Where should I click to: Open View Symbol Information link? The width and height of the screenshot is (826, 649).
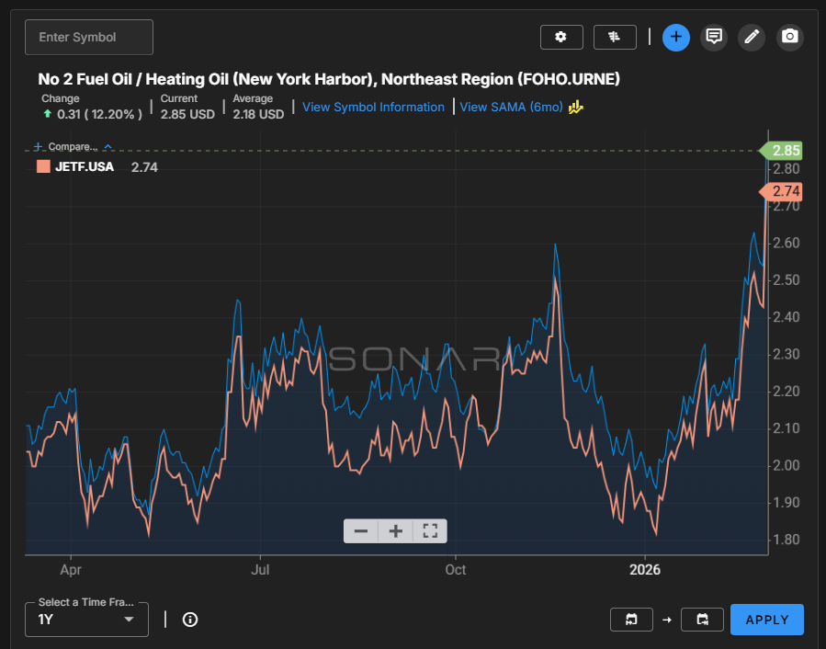(x=373, y=107)
